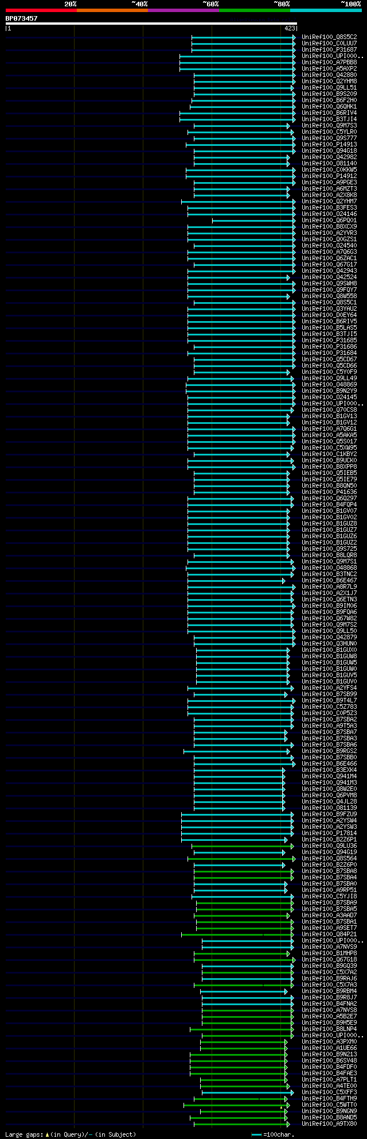
Task: Select the UniRef100_A5AKA5 label
Action: coord(329,435)
